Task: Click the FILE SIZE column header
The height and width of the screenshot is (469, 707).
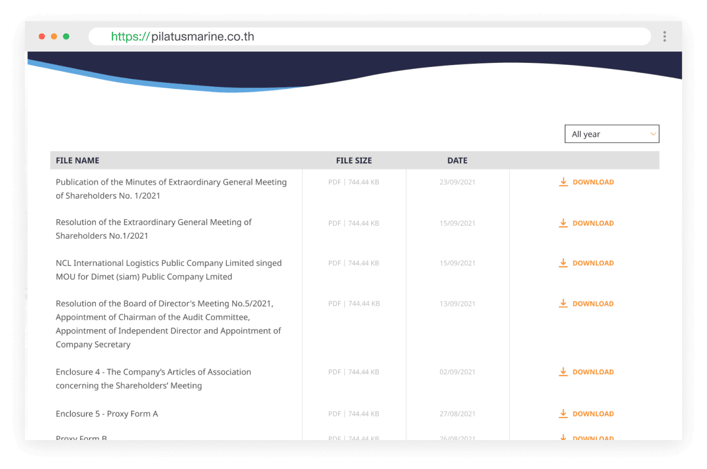Action: pos(353,160)
